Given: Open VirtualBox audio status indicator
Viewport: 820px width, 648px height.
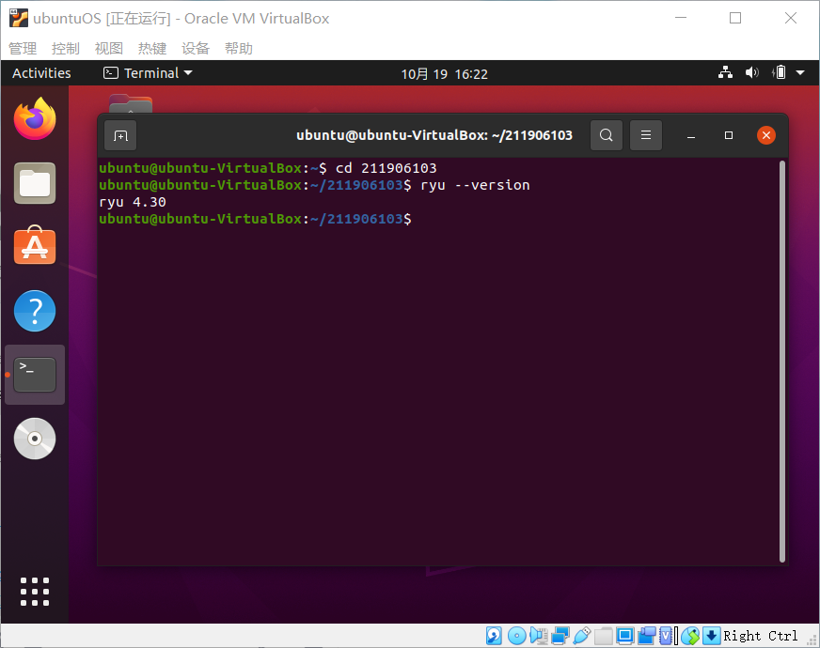Looking at the screenshot, I should [539, 636].
